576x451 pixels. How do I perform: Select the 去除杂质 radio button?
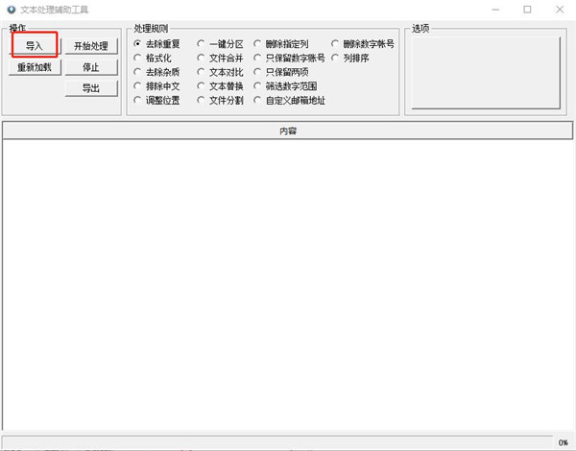138,72
